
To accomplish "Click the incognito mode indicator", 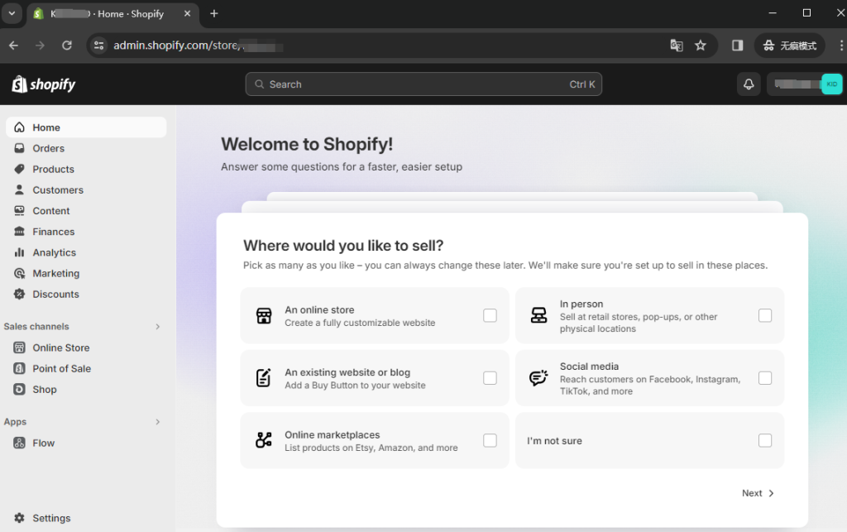I will (x=789, y=46).
